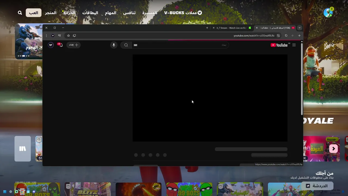This screenshot has height=196, width=348.
Task: Click the YouTube إنشاء create button
Action: coord(73,45)
